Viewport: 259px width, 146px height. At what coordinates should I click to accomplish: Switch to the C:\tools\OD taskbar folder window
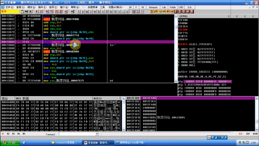pyautogui.click(x=66, y=143)
